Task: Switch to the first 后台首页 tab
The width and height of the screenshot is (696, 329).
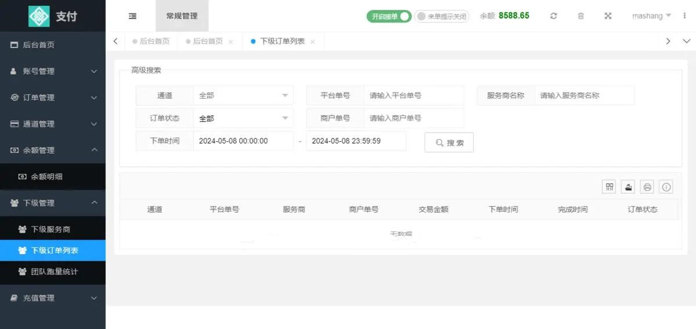Action: click(151, 42)
